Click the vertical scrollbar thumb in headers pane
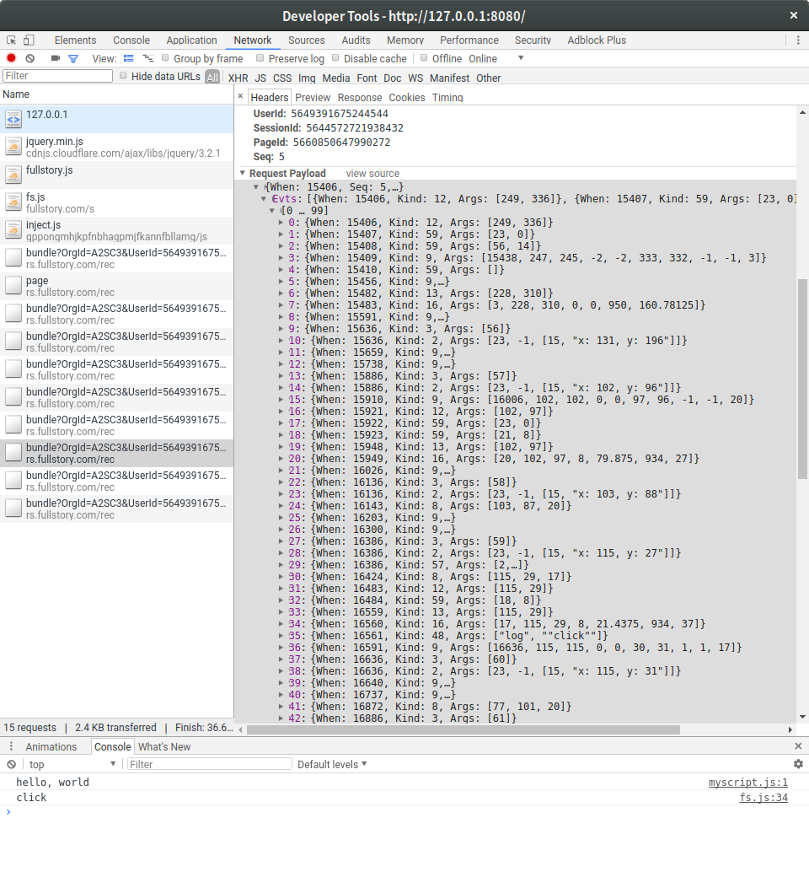The image size is (809, 888). coord(802,379)
